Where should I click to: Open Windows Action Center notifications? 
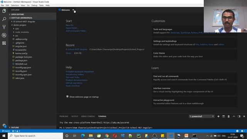tap(242, 136)
